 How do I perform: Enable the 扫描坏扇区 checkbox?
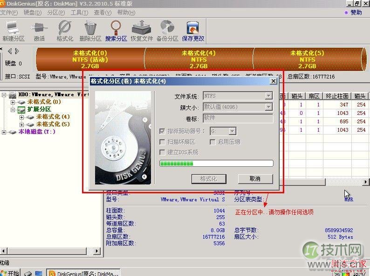point(163,142)
